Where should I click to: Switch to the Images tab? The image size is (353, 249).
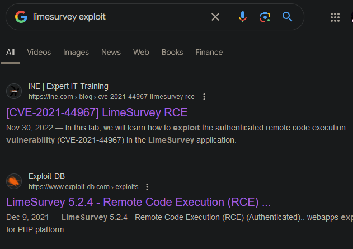click(x=76, y=52)
